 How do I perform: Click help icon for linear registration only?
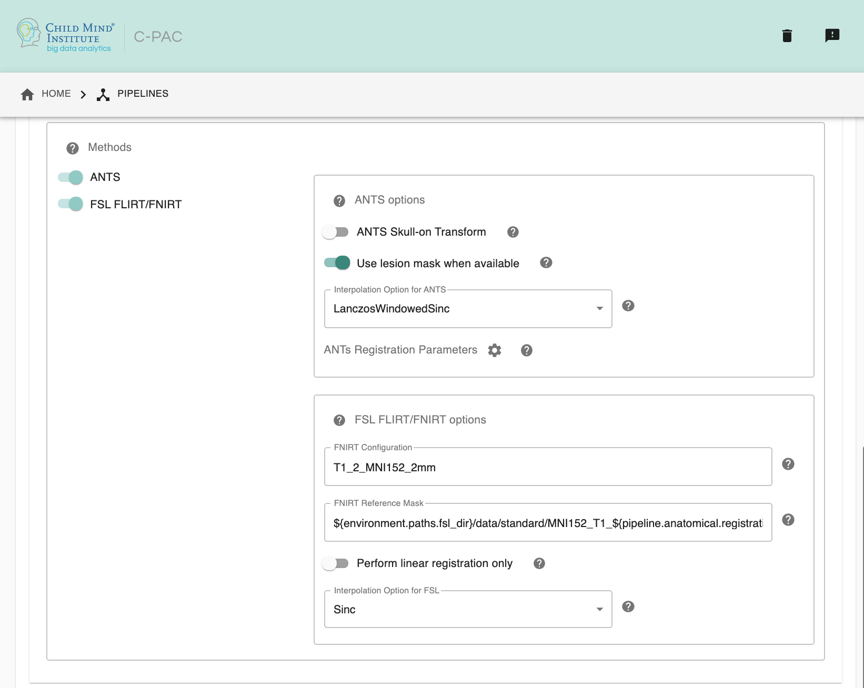[539, 563]
